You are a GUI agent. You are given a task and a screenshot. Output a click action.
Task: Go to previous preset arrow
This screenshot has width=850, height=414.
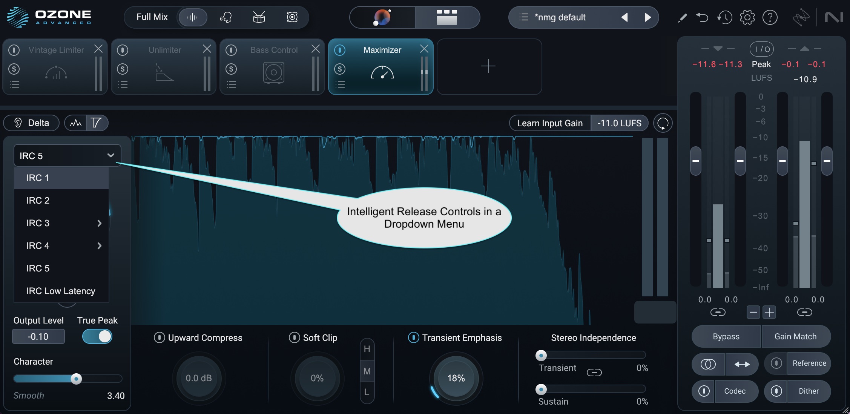coord(624,17)
